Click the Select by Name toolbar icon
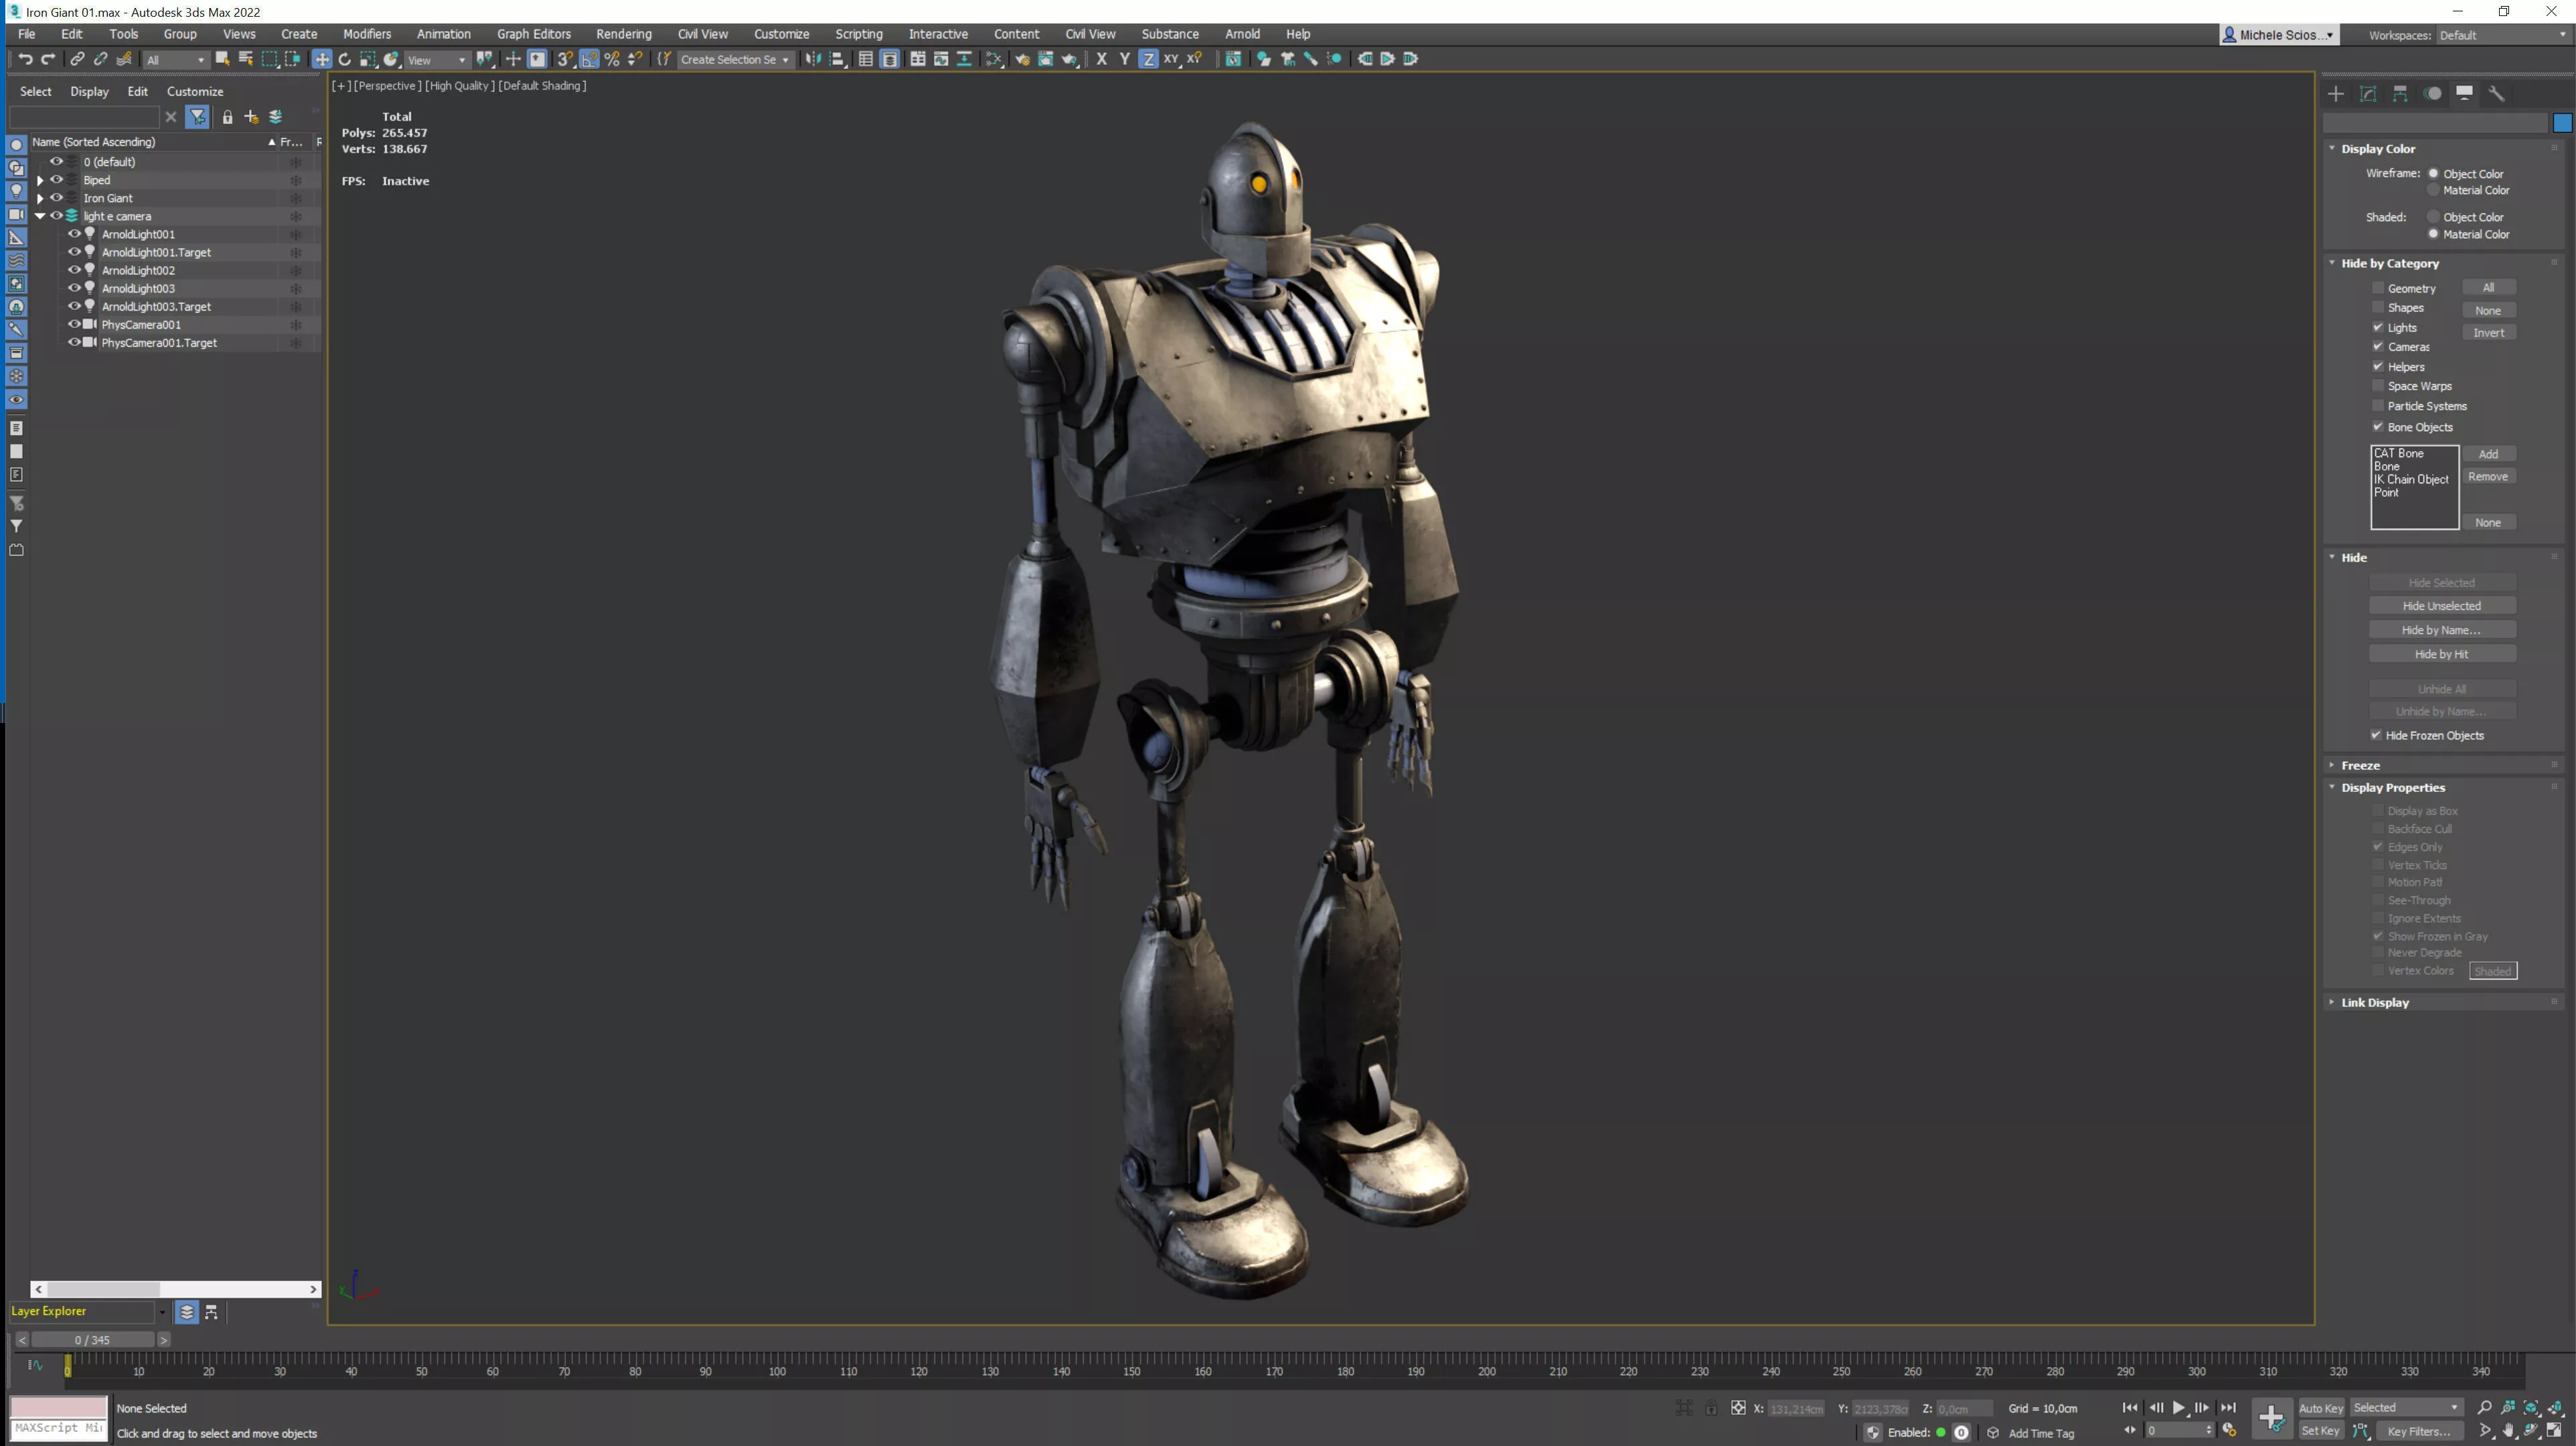 (245, 59)
